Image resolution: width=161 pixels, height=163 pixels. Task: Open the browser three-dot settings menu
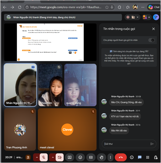pos(143,7)
